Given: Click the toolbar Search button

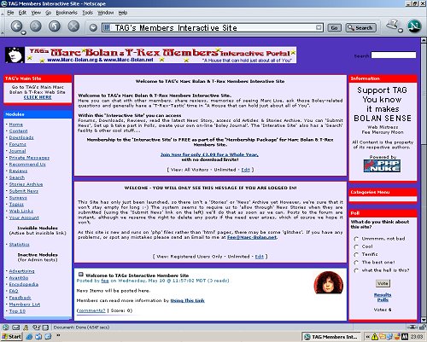Looking at the screenshot, I should pos(360,27).
